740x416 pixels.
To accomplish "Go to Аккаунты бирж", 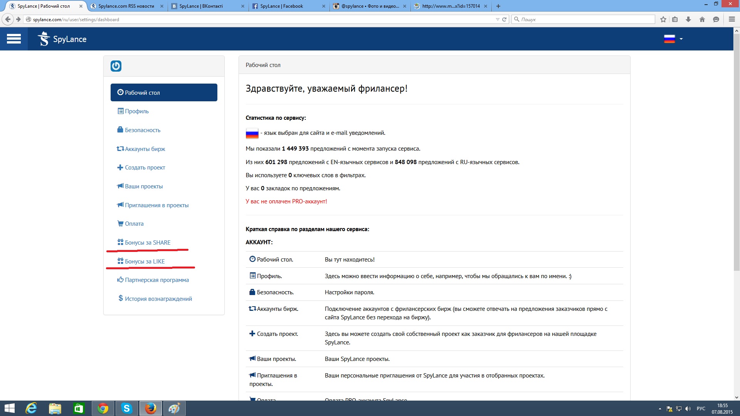I will click(x=145, y=149).
